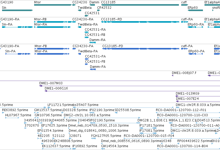Select EST GM10796.5prime label
The image size is (220, 150).
click(x=48, y=115)
